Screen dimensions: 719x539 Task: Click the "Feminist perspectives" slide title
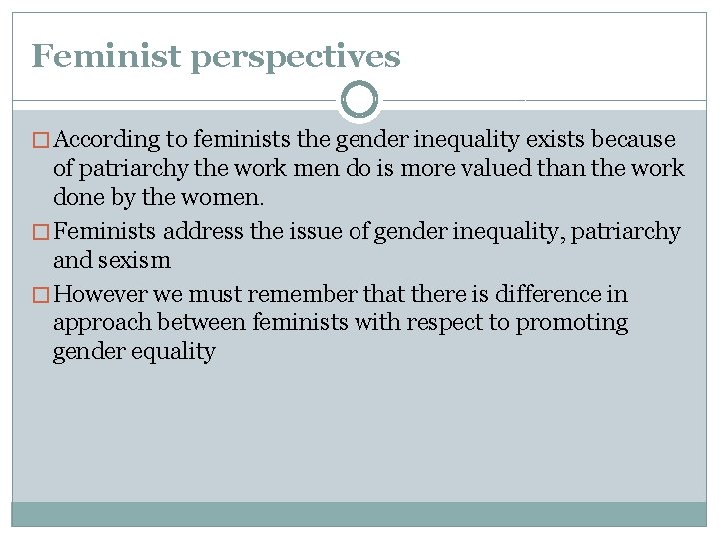[x=216, y=57]
